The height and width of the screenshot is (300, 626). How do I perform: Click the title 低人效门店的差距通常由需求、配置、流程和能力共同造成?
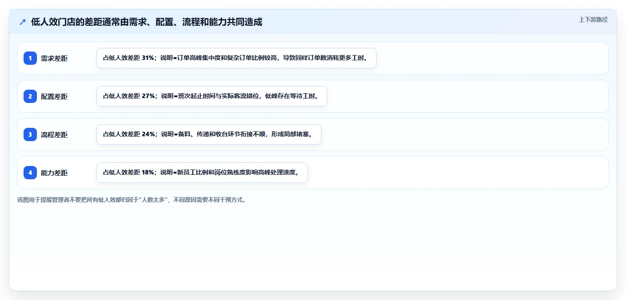[147, 22]
